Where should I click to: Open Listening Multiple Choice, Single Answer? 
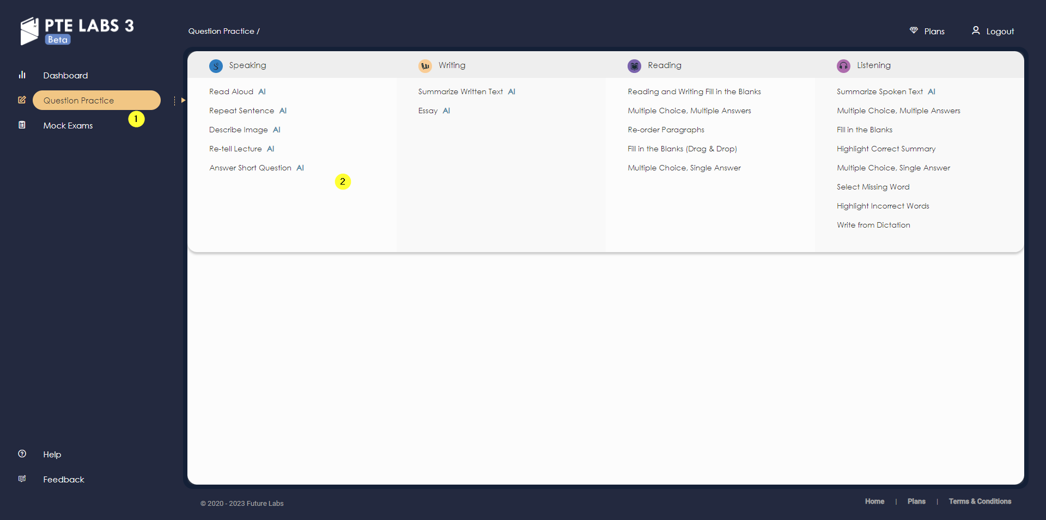tap(893, 168)
